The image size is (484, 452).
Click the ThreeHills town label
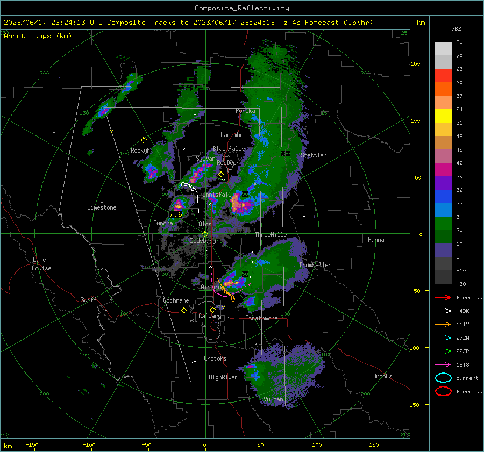point(271,235)
